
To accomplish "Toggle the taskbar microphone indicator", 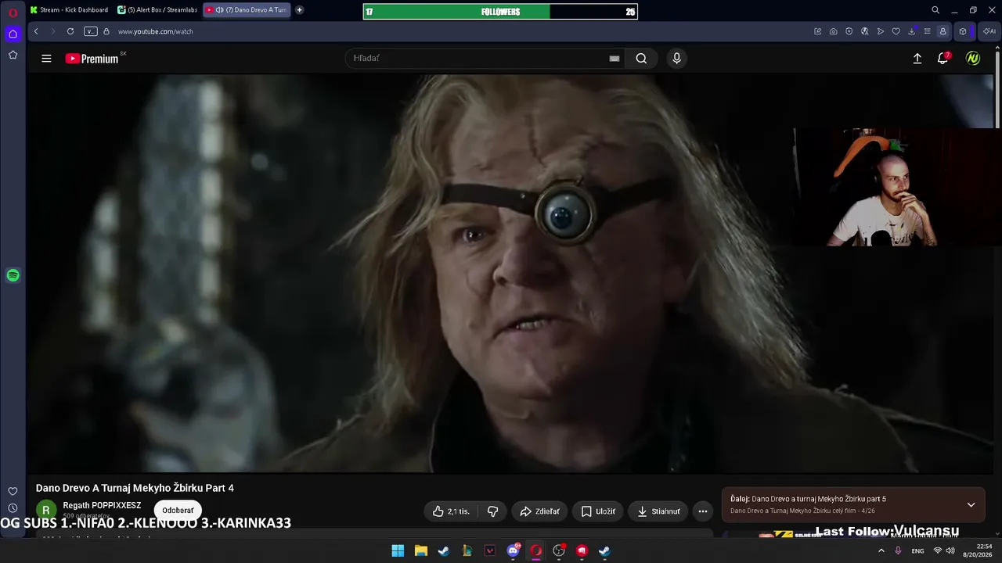I will click(898, 550).
